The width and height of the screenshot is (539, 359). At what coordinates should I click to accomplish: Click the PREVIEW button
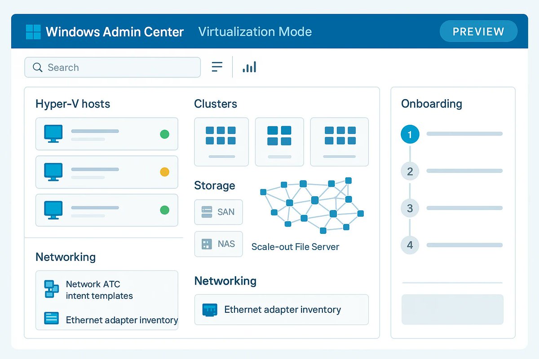coord(478,31)
